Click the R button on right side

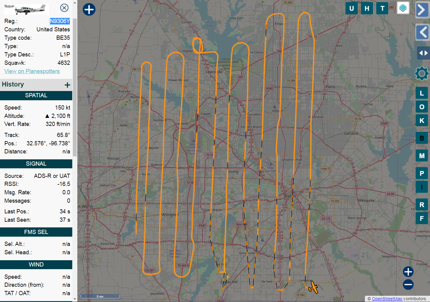pos(422,205)
